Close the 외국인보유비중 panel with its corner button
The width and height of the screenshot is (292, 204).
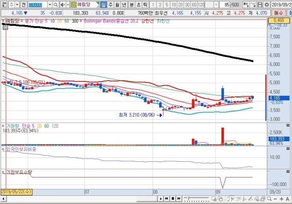click(288, 149)
